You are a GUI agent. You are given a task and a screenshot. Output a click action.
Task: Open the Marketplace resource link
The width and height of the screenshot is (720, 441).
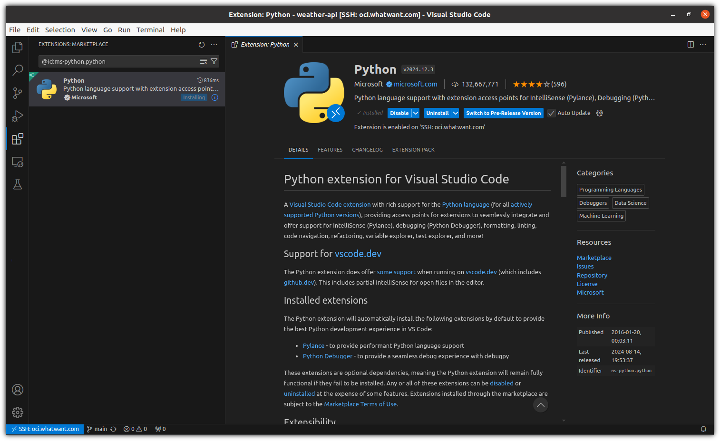pyautogui.click(x=594, y=258)
